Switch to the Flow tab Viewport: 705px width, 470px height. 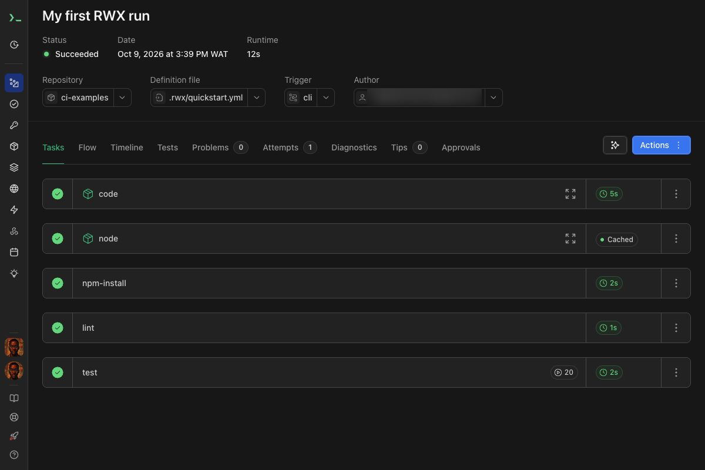(x=88, y=147)
